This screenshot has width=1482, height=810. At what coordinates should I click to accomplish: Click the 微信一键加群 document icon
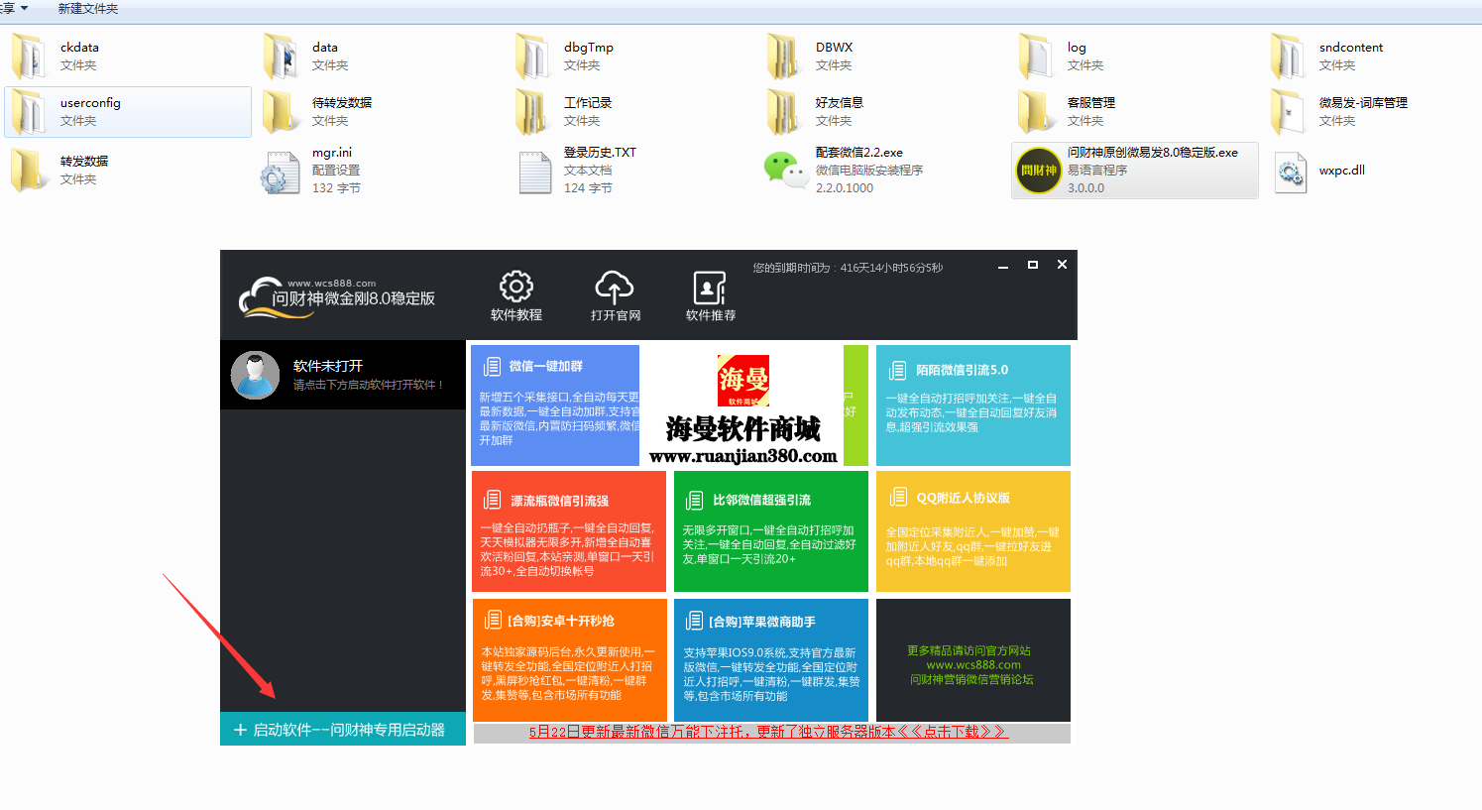[492, 367]
